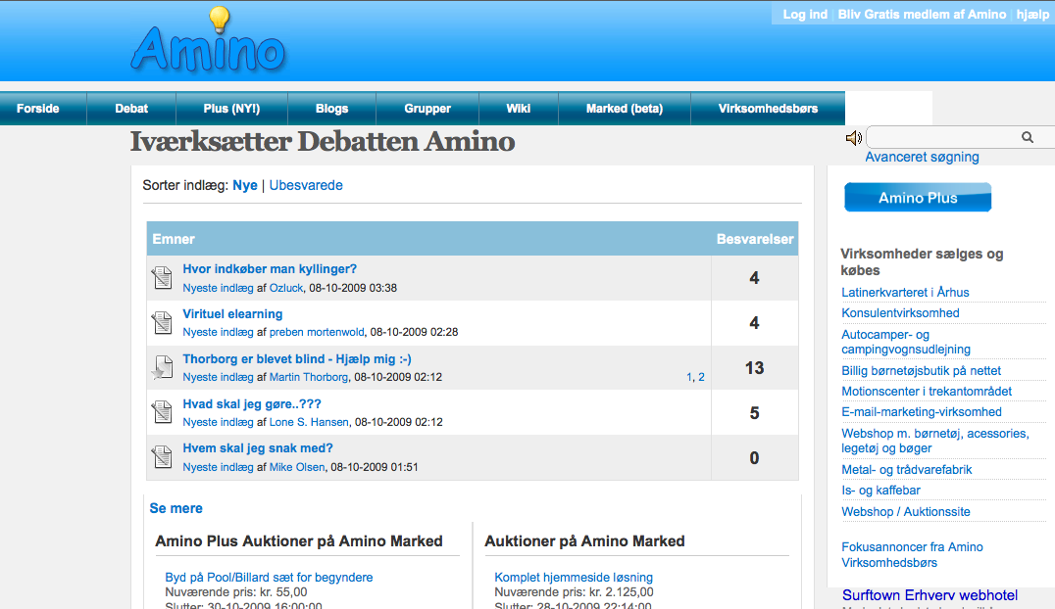Click Log ind at top right
1055x609 pixels.
point(805,15)
